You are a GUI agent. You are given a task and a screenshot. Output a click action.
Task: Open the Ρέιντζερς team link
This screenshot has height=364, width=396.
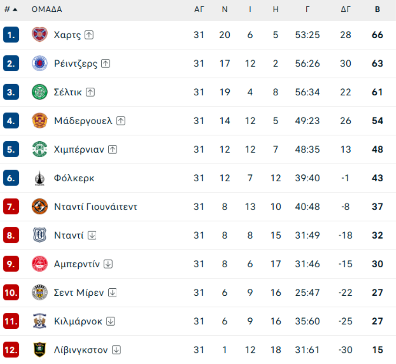click(x=75, y=63)
